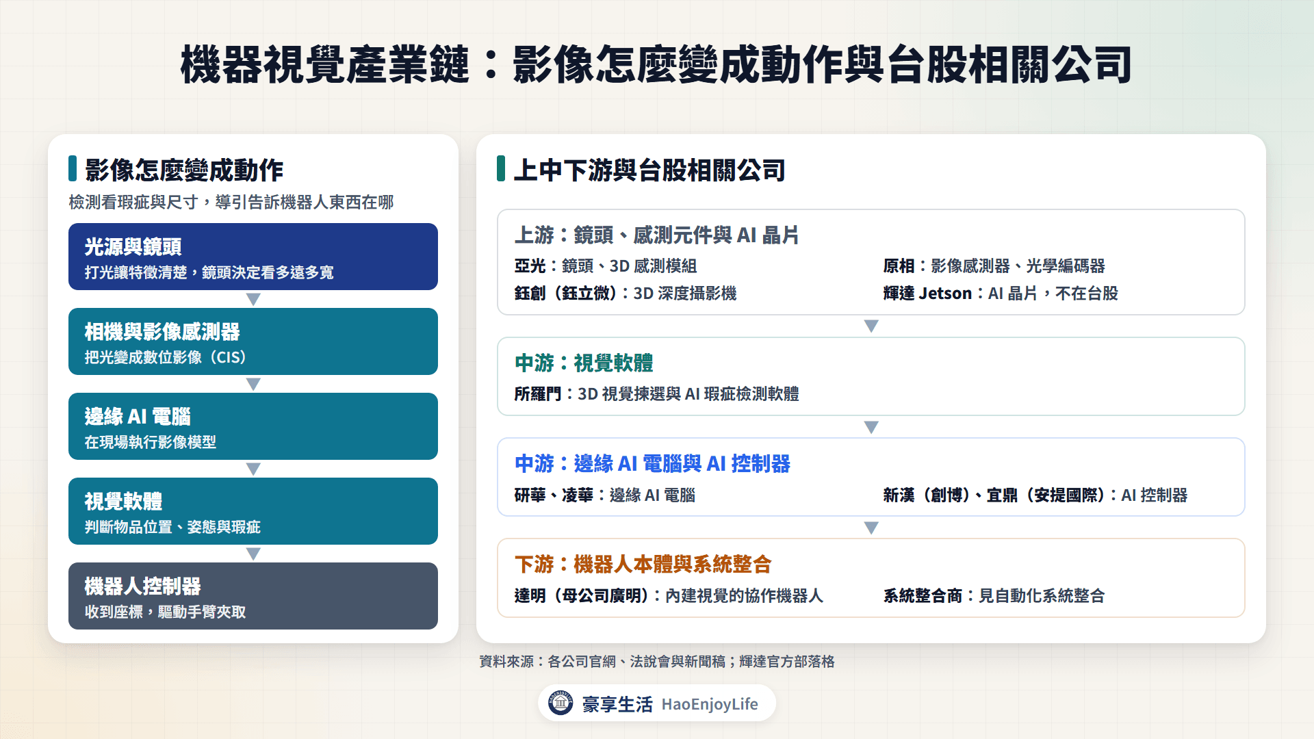Click the arrow below 邊緣 AI 電腦 block

pos(253,469)
